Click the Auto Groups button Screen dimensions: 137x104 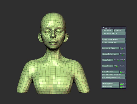108,30
